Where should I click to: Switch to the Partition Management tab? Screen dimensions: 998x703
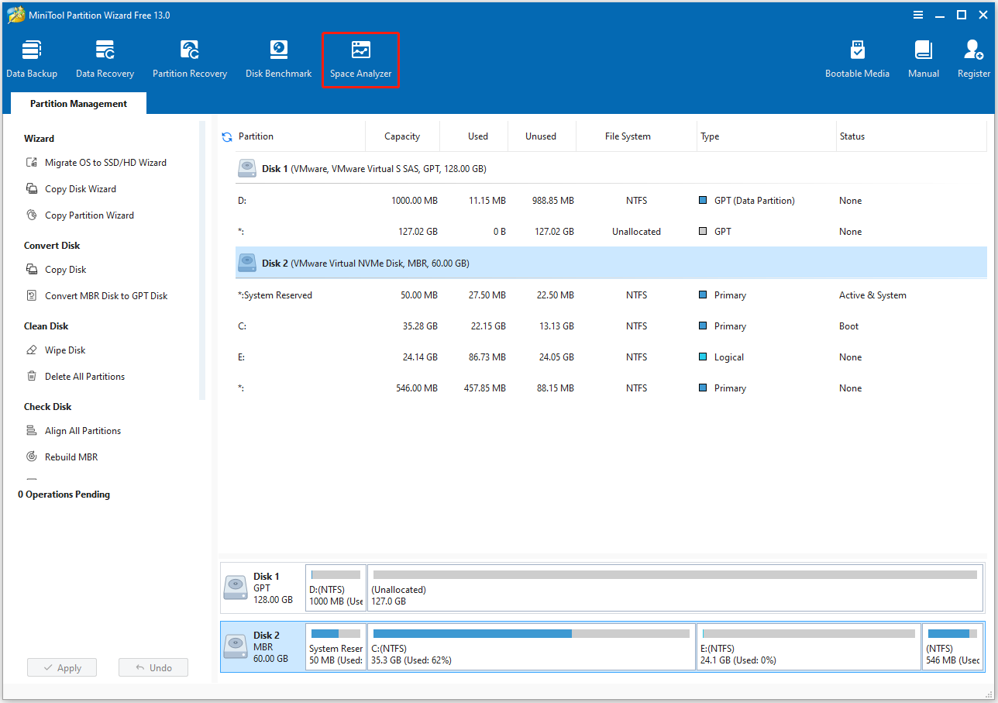77,103
